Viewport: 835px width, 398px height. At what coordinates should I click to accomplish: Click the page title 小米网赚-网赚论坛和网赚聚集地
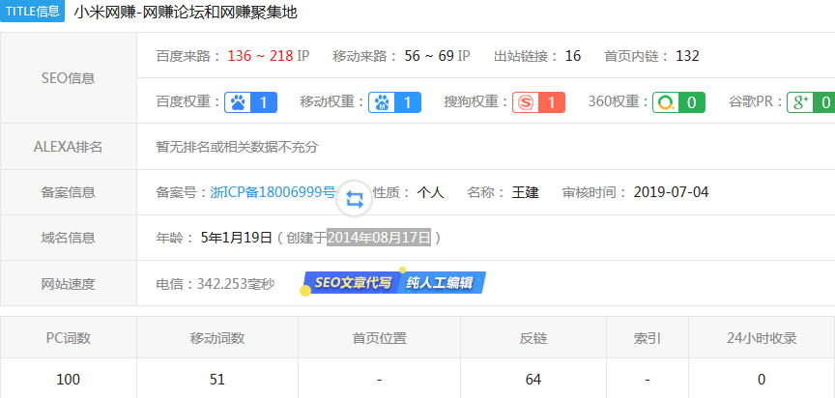(x=186, y=12)
